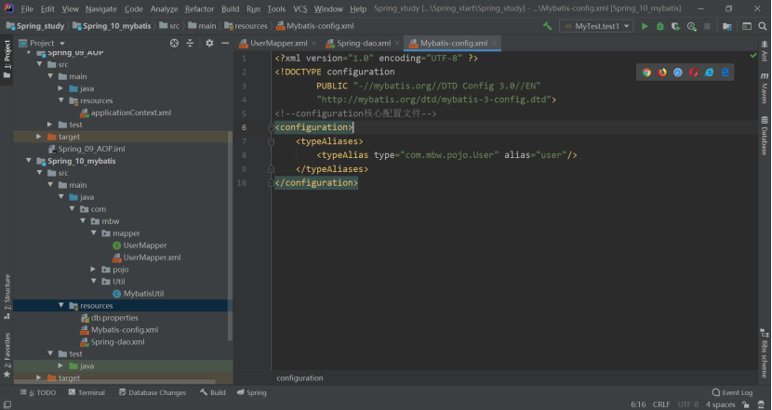
Task: Open the MyTest.test1 run configuration dropdown
Action: [x=596, y=26]
